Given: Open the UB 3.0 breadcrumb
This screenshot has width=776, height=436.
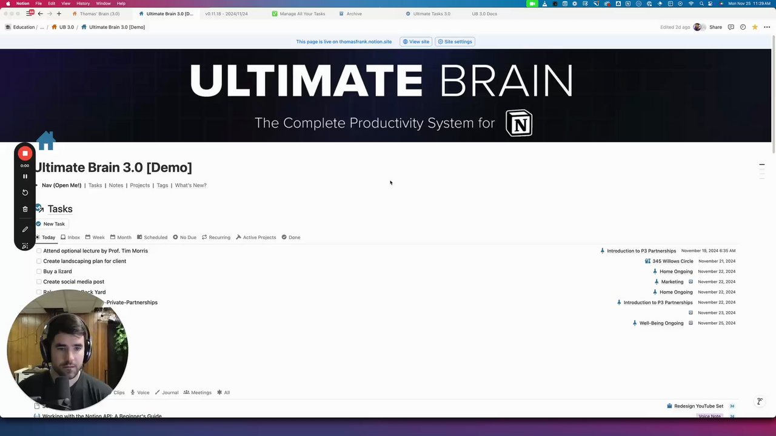Looking at the screenshot, I should 63,27.
